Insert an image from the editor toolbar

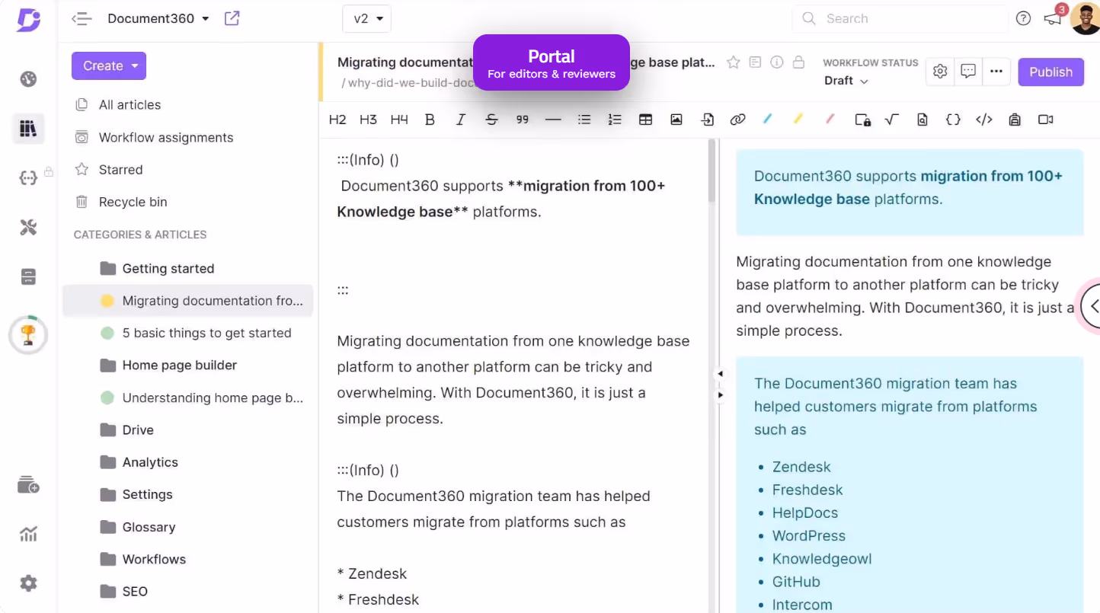coord(676,120)
